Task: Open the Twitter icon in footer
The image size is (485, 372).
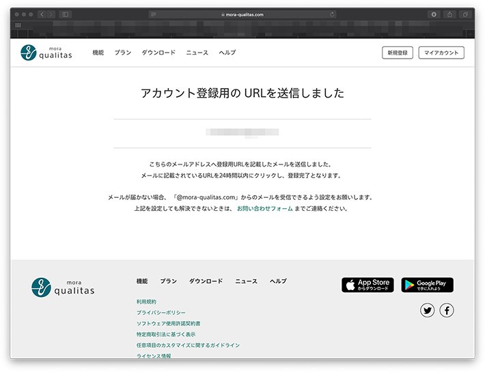Action: point(427,310)
